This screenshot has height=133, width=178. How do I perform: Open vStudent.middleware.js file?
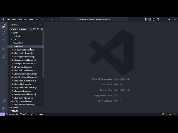pos(26,104)
